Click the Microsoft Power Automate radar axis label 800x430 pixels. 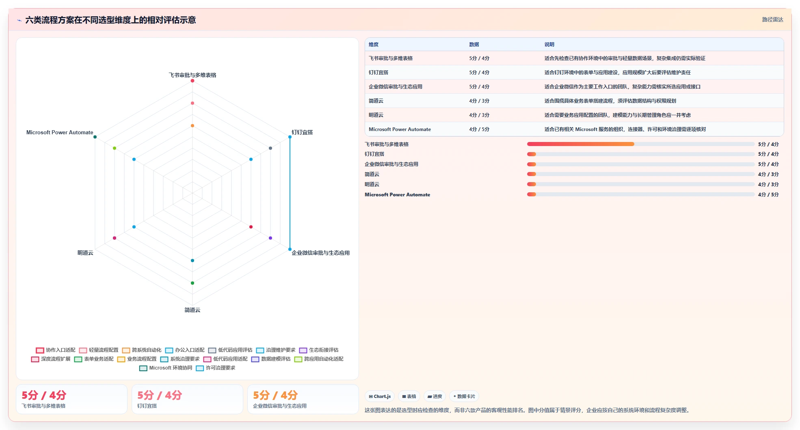pos(60,132)
